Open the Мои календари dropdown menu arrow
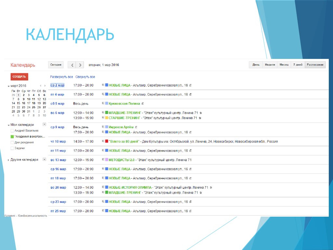This screenshot has height=250, width=333. tap(45, 124)
